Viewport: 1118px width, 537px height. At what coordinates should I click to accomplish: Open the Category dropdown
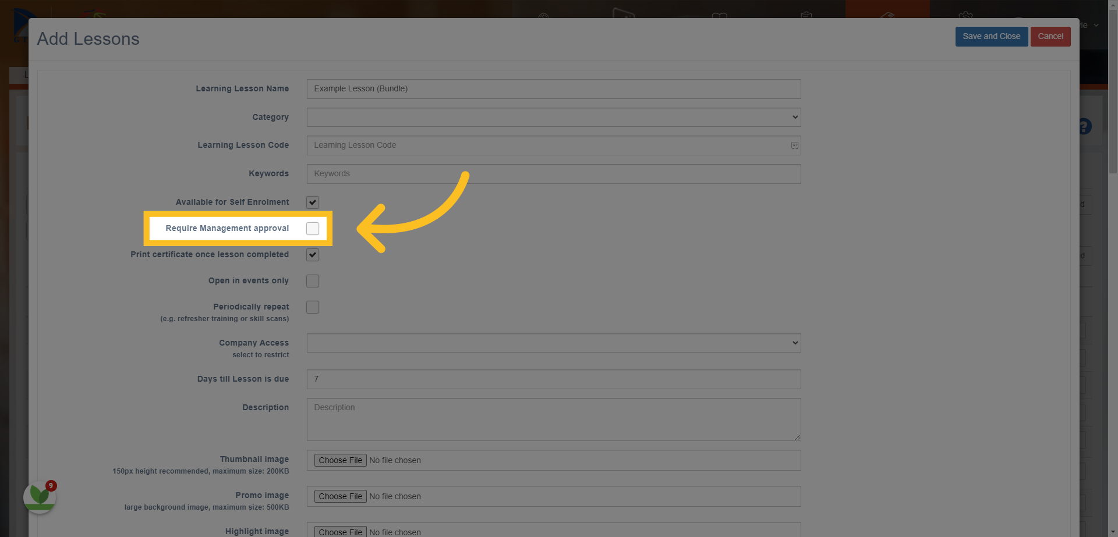[x=554, y=117]
